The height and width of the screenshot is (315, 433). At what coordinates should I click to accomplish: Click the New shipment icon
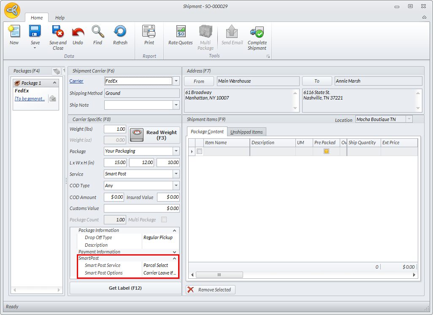tap(14, 32)
